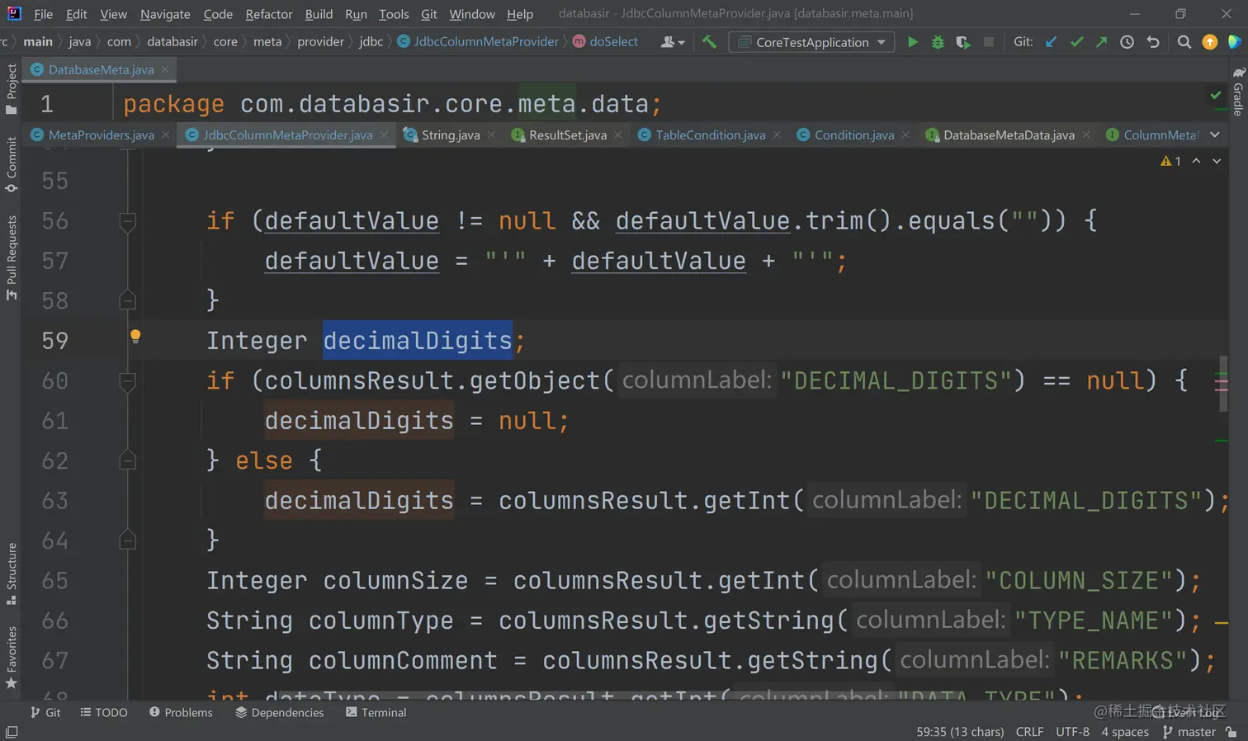Open the TODO tool window
The height and width of the screenshot is (741, 1248).
coord(104,712)
